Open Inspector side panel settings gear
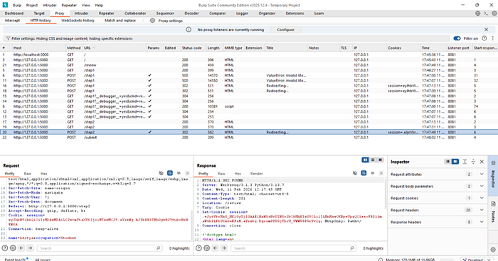Screen dimensions: 498x261 [x=493, y=250]
